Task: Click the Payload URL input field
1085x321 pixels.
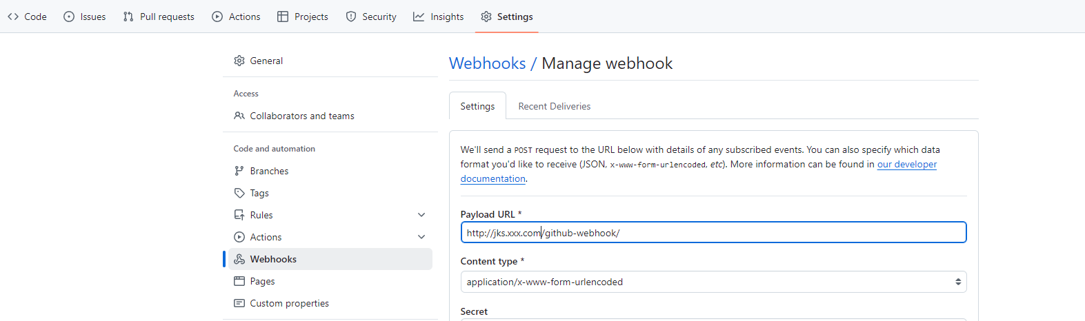Action: pos(713,232)
